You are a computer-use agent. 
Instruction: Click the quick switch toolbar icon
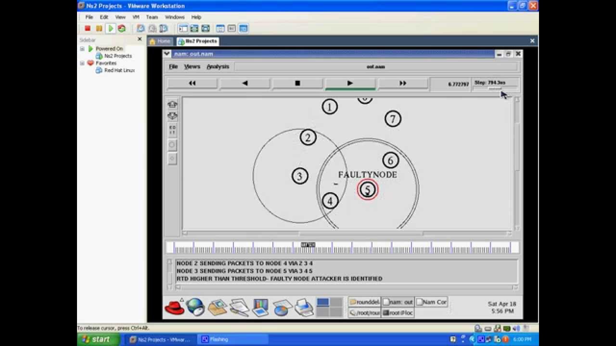(205, 28)
